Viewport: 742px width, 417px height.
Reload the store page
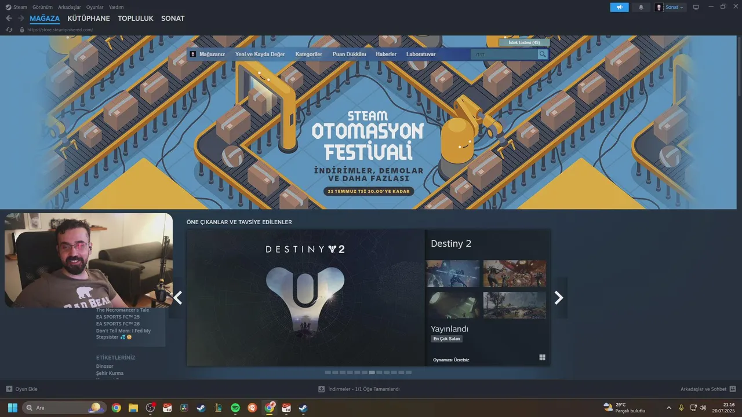[9, 30]
